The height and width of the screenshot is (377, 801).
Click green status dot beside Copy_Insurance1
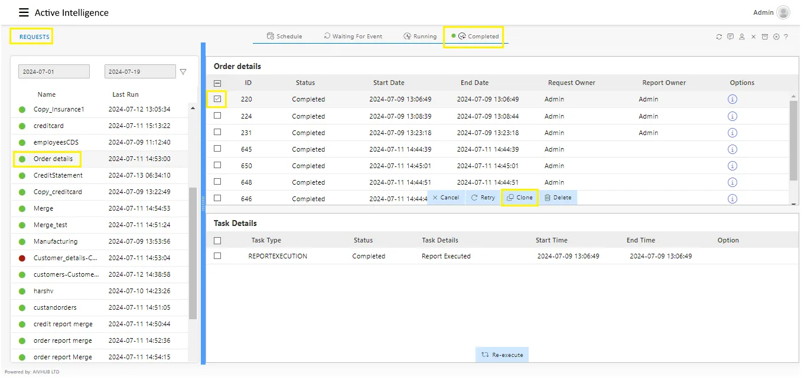(x=22, y=109)
